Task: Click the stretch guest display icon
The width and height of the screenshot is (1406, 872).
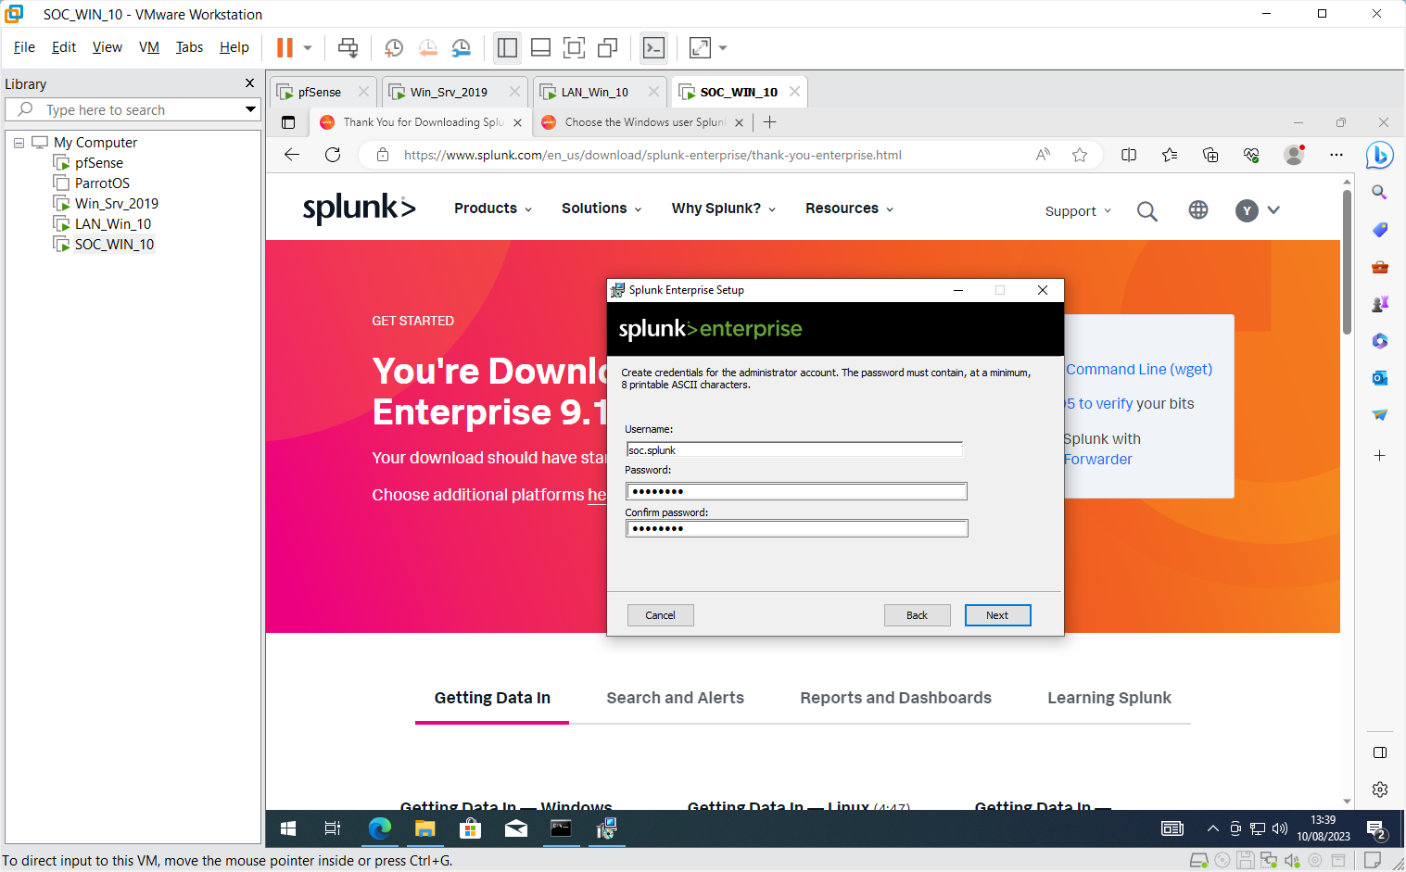Action: (x=700, y=47)
